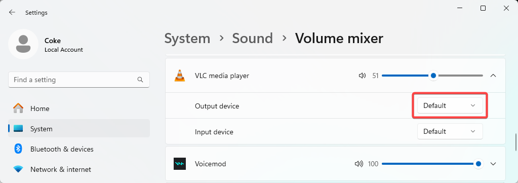This screenshot has width=518, height=183.
Task: Click the back arrow in Settings
Action: 12,13
